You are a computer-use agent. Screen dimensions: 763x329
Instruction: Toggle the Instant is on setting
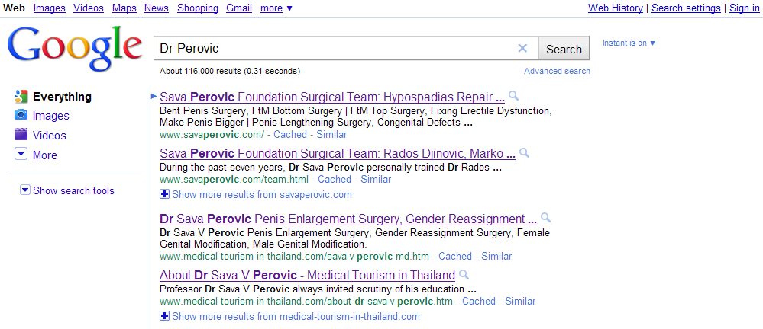pos(629,43)
